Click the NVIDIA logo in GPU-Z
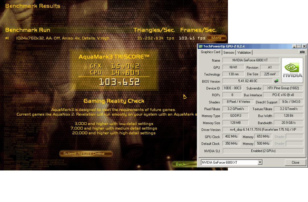This screenshot has width=308, height=202. pos(292,70)
